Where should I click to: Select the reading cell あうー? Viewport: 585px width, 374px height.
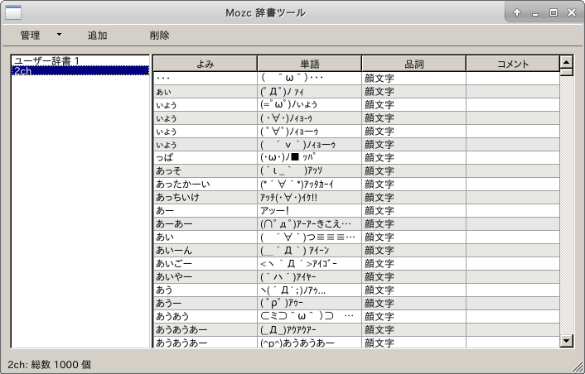(205, 303)
